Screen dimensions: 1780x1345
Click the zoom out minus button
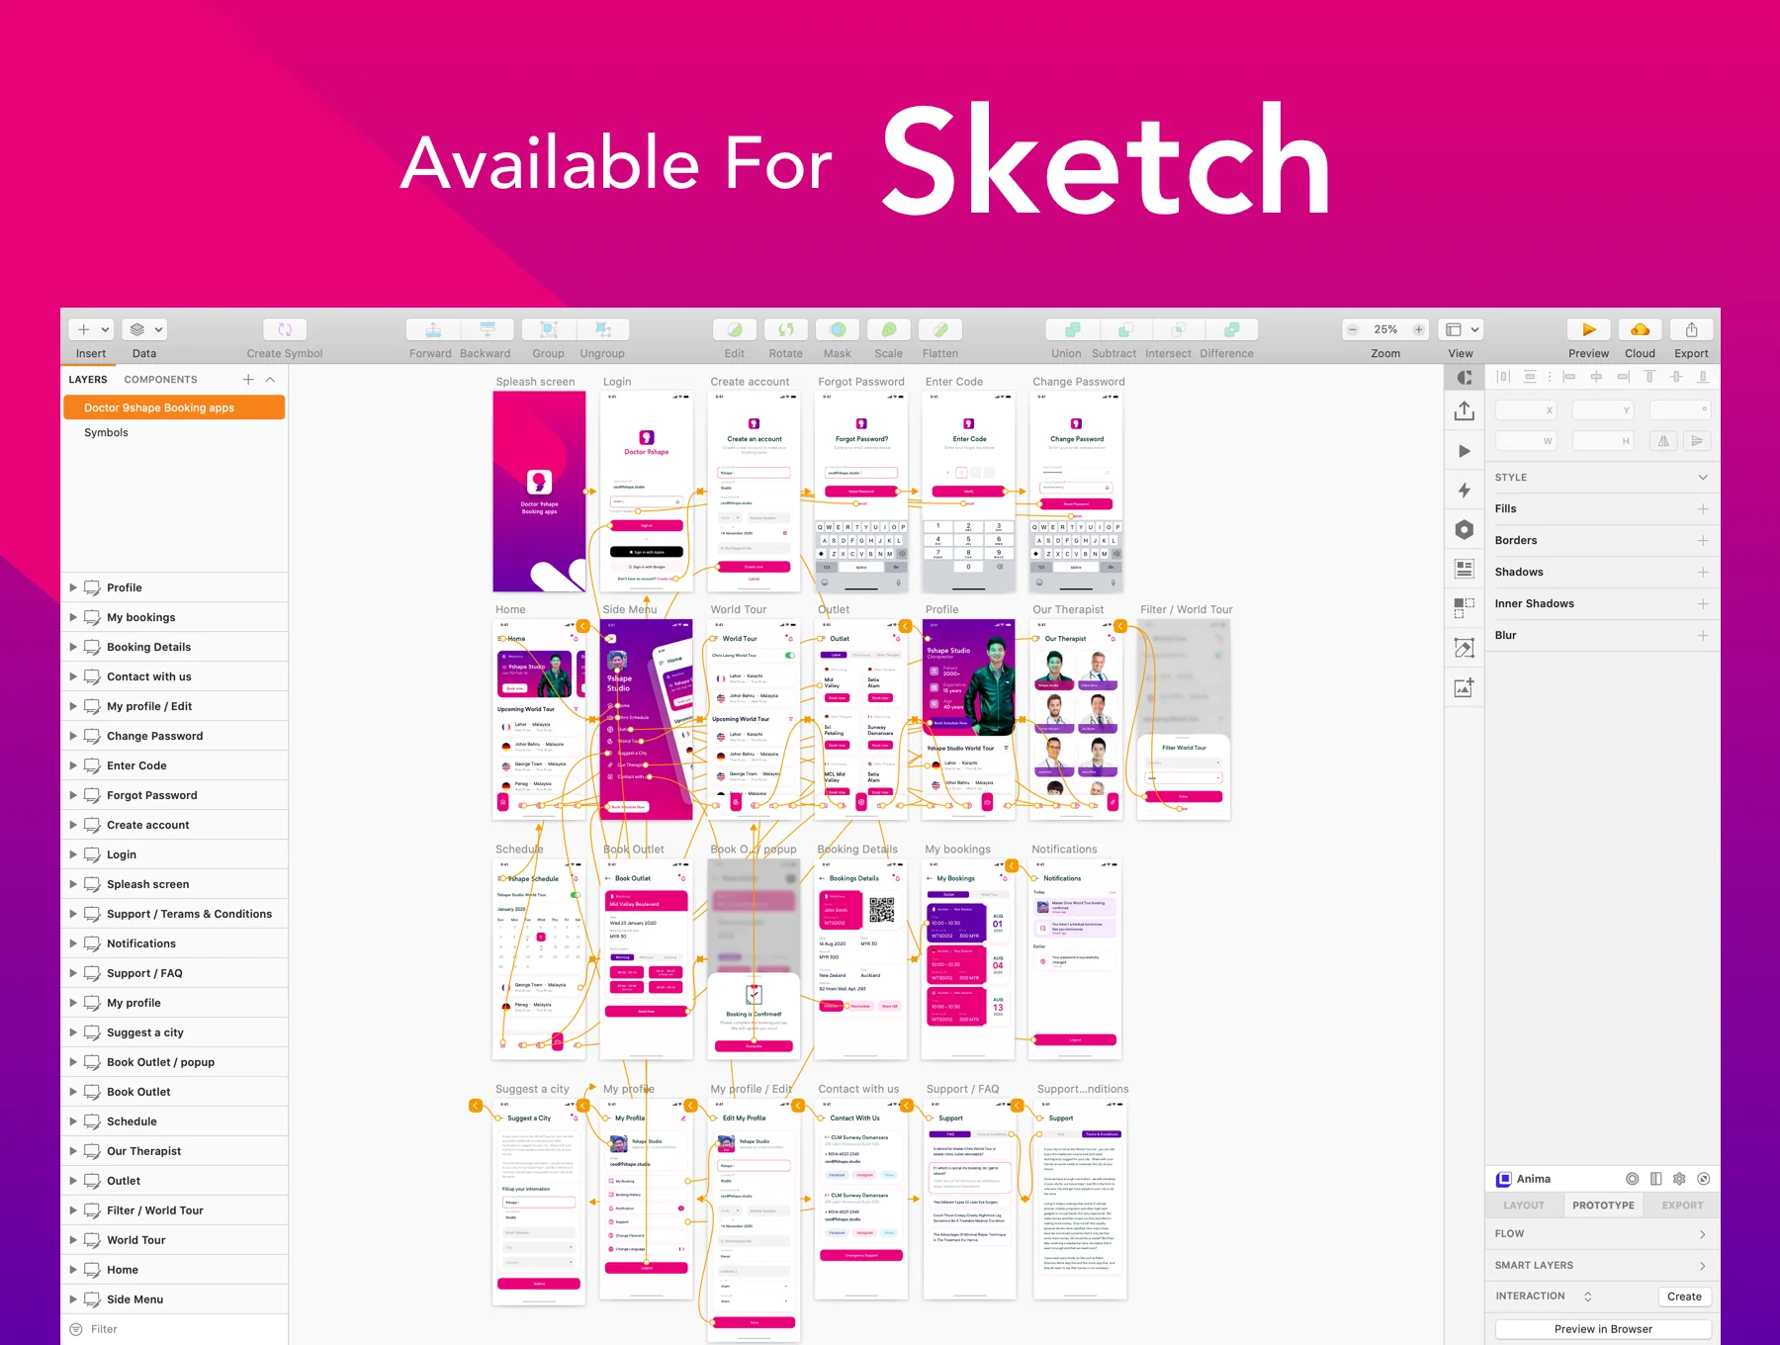(x=1352, y=329)
